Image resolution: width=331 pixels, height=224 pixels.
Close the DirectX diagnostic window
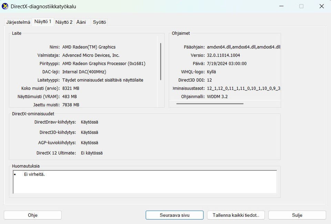coord(321,6)
